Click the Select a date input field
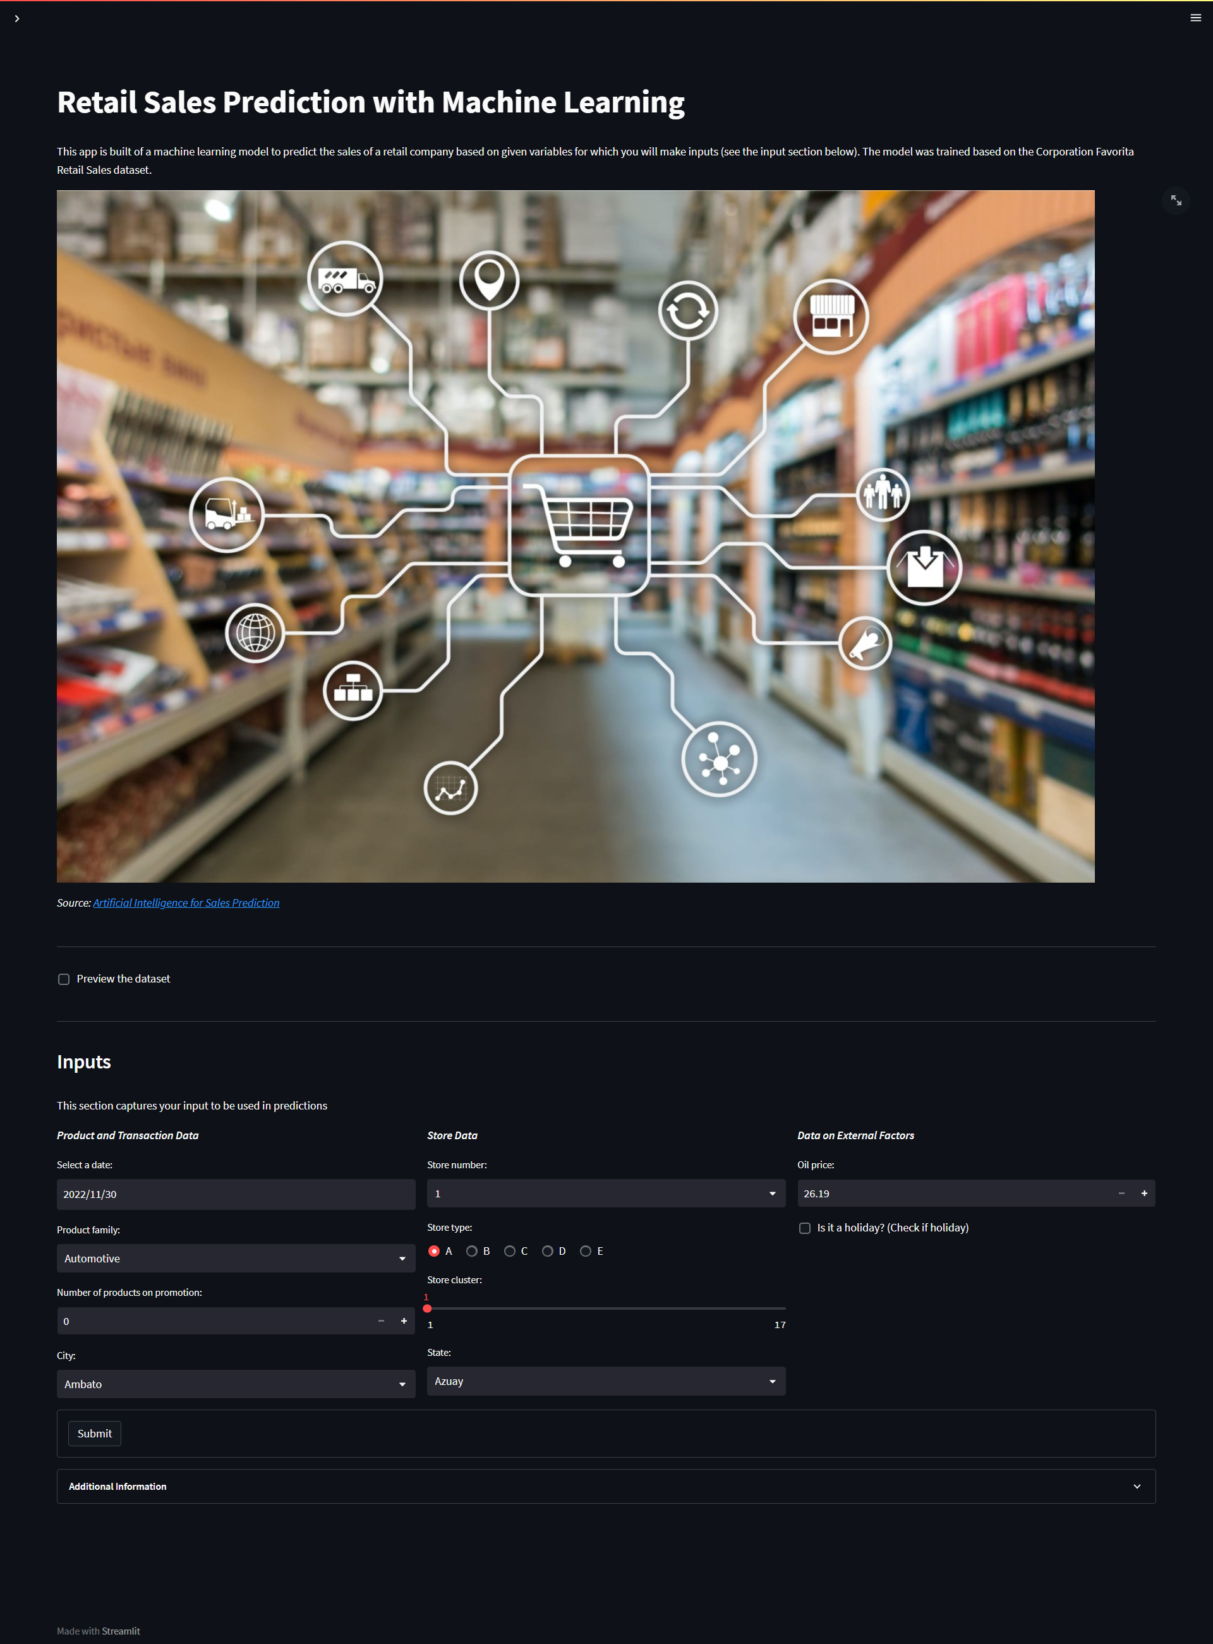Image resolution: width=1213 pixels, height=1644 pixels. point(236,1195)
